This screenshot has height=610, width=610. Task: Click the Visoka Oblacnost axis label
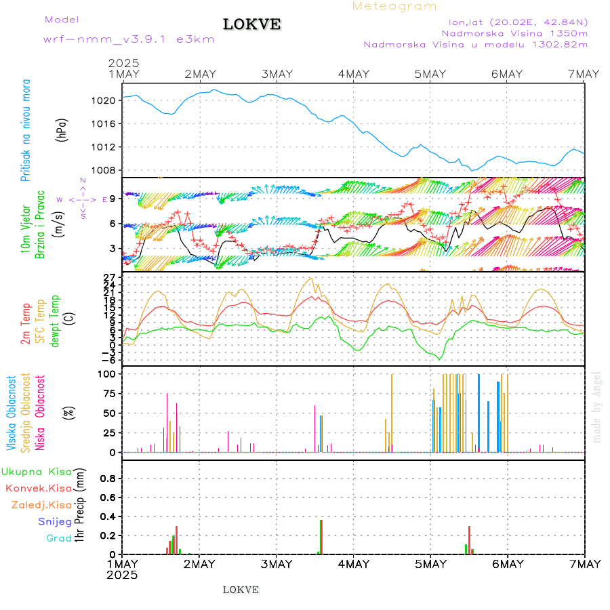pyautogui.click(x=12, y=413)
